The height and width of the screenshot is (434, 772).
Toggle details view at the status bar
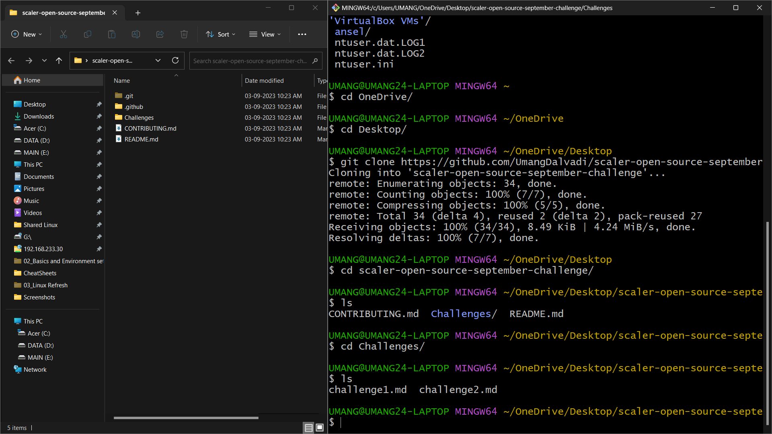pos(308,428)
